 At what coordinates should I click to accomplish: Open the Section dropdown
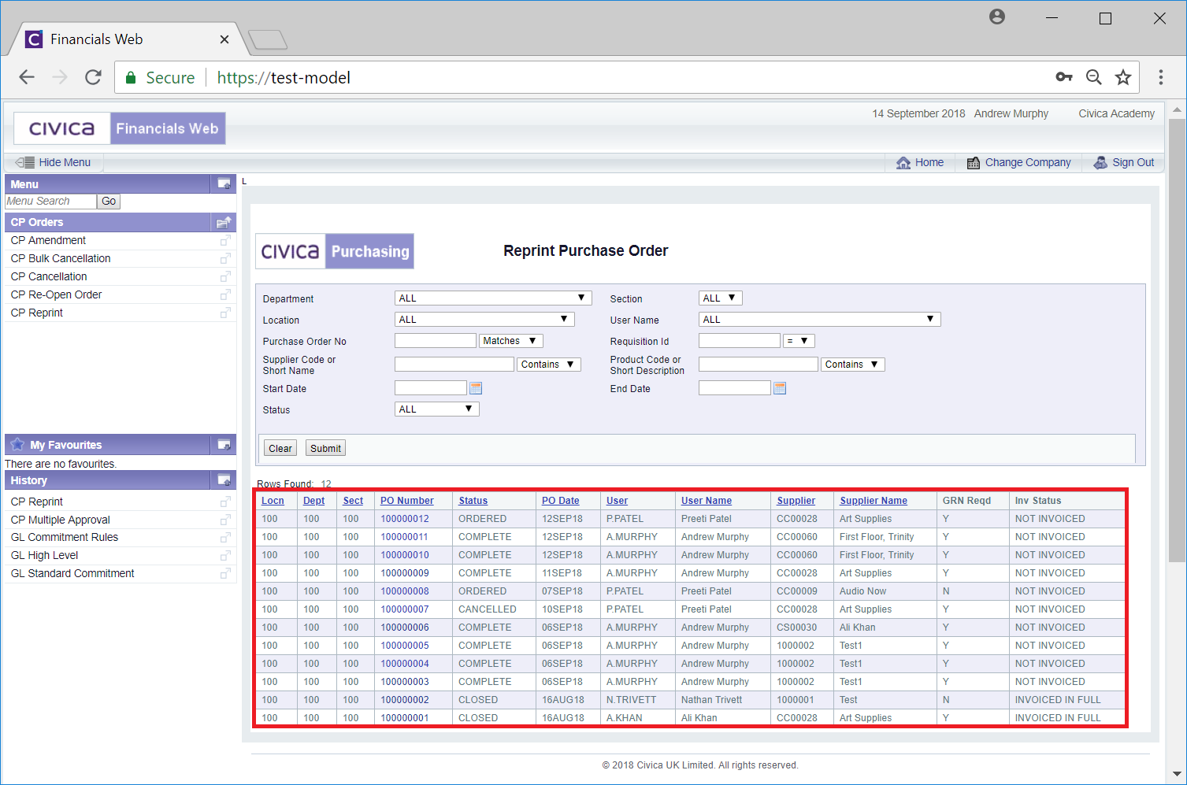721,298
